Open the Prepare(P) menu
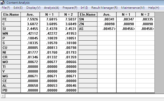The height and width of the screenshot is (101, 164). point(70,8)
